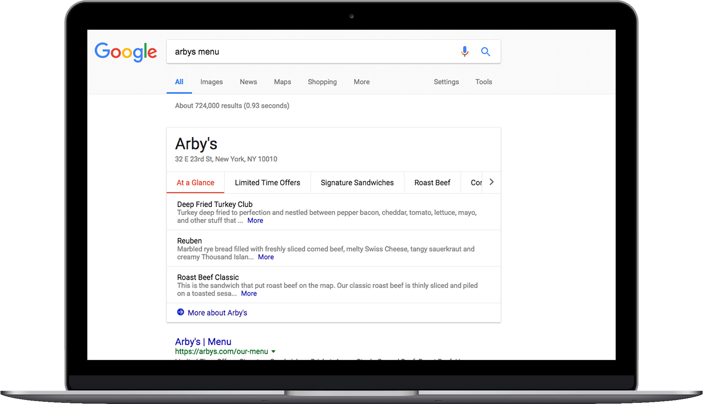Image resolution: width=703 pixels, height=404 pixels.
Task: Open the Images search tab
Action: pyautogui.click(x=211, y=82)
